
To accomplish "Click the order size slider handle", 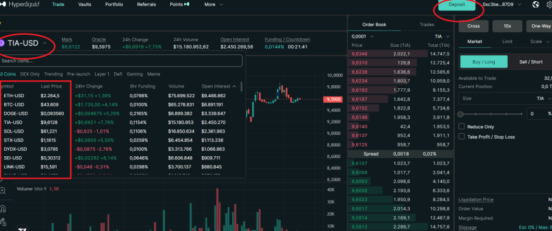I will coord(460,114).
